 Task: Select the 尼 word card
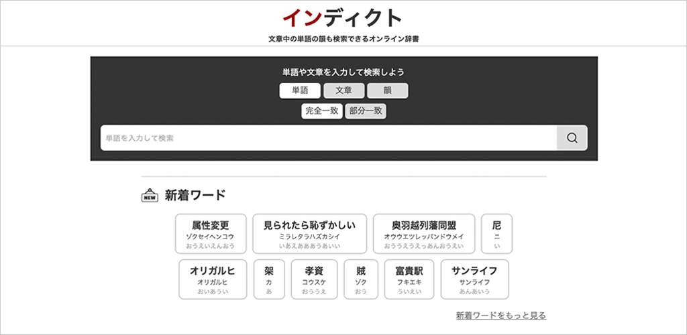tap(496, 234)
